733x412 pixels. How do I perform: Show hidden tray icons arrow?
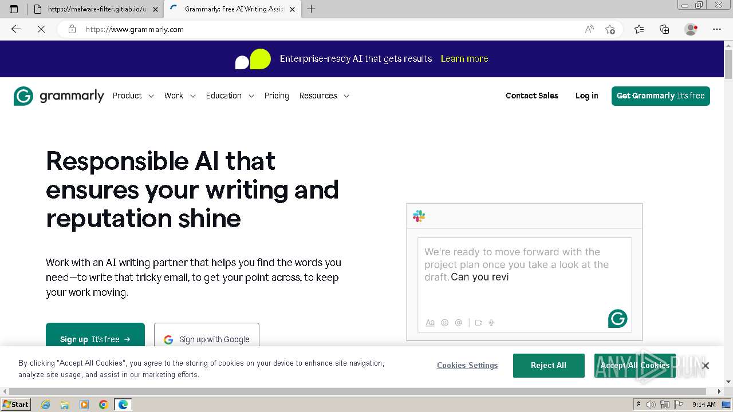(x=639, y=405)
